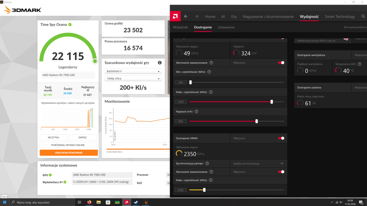Screen dimensions: 367x206
Task: Go back using the Adrenalin back arrow
Action: click(186, 16)
